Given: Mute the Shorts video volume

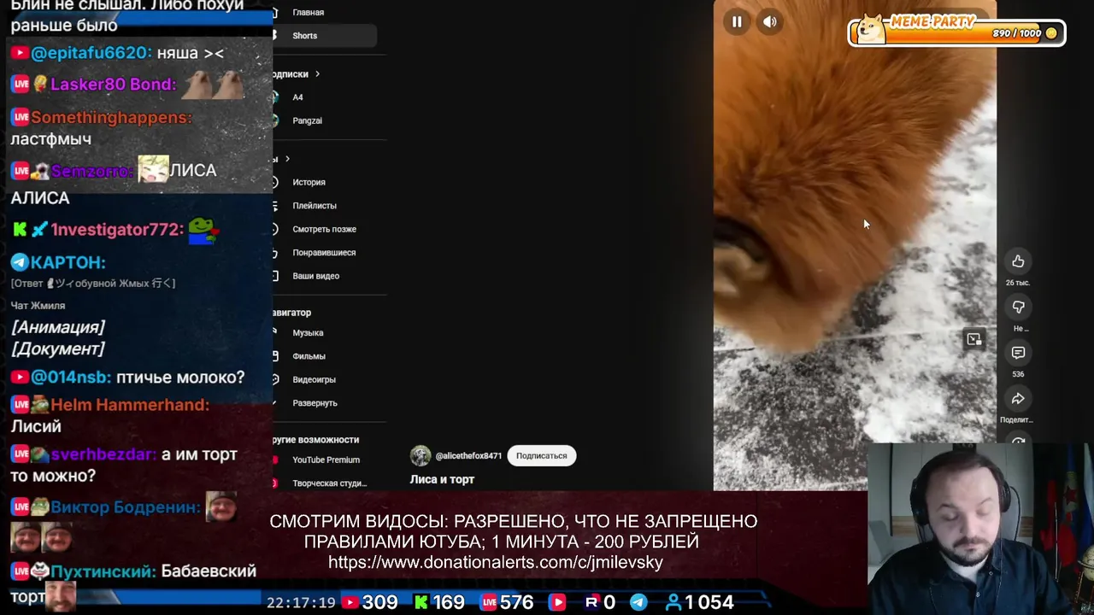Looking at the screenshot, I should [x=770, y=22].
